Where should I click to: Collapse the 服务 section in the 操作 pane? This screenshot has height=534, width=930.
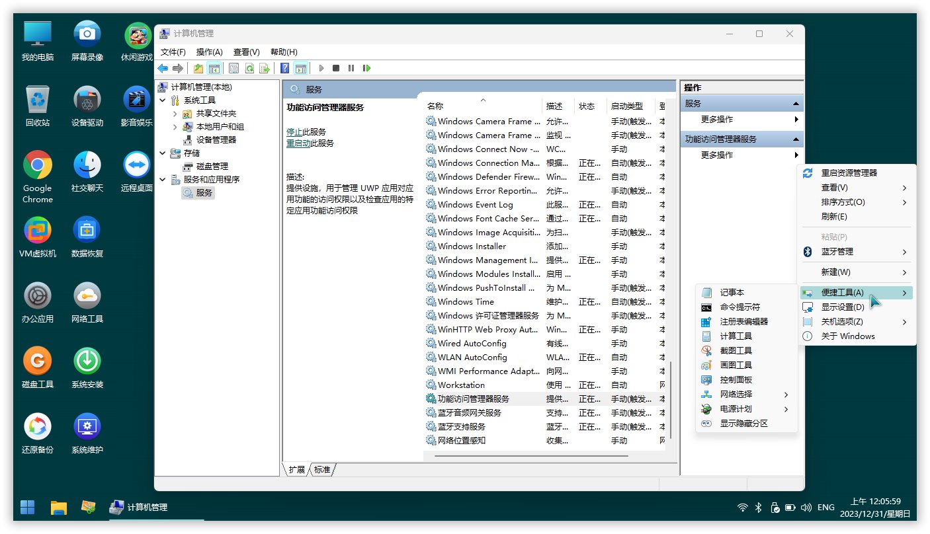(796, 104)
